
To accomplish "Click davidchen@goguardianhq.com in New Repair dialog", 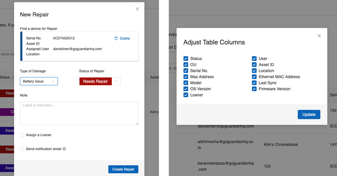I will pos(77,49).
